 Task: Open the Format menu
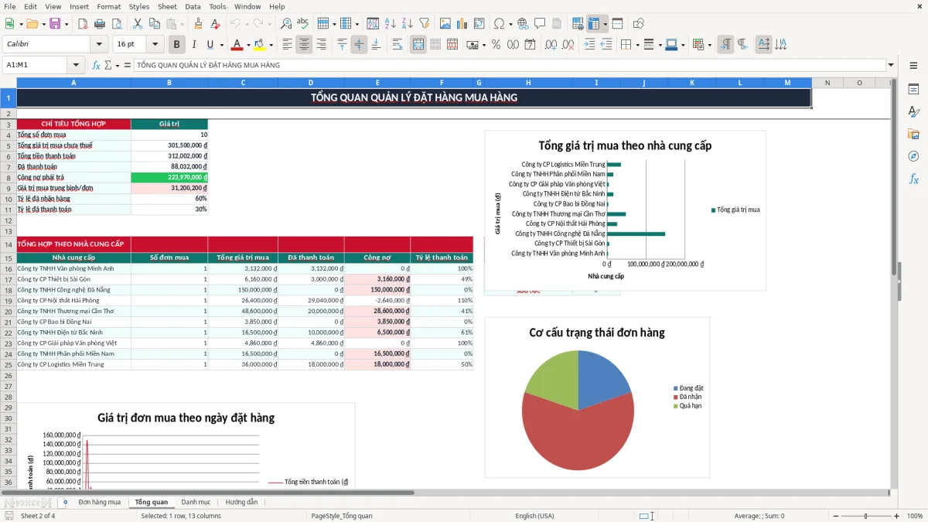pyautogui.click(x=108, y=6)
